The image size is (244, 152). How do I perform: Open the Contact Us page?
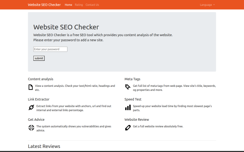[92, 5]
